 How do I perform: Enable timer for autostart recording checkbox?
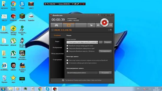click(x=67, y=63)
